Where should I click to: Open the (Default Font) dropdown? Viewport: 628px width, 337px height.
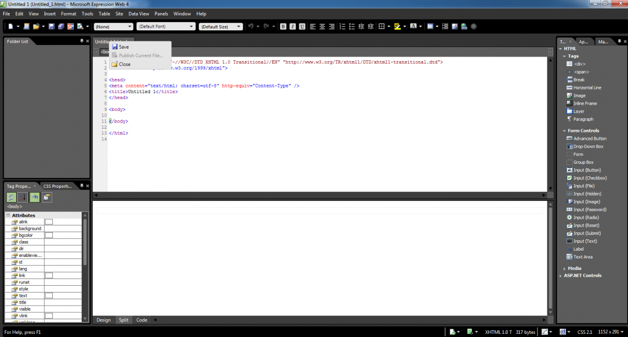[166, 26]
